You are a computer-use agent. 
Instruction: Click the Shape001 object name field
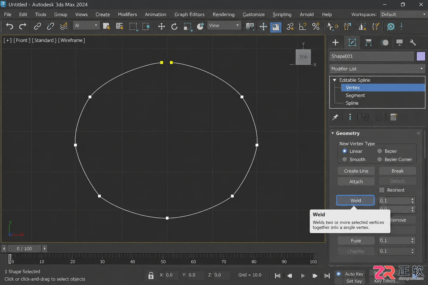tap(372, 56)
